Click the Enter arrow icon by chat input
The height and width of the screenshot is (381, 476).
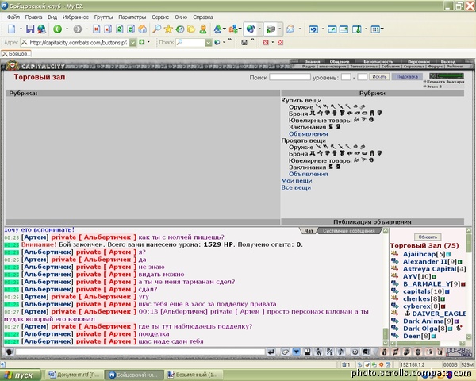point(271,352)
